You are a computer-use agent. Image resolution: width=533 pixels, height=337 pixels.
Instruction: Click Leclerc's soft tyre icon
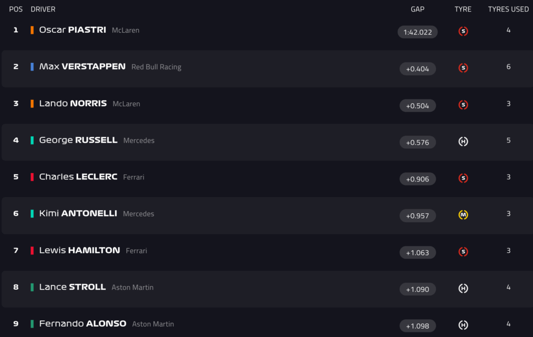point(463,178)
